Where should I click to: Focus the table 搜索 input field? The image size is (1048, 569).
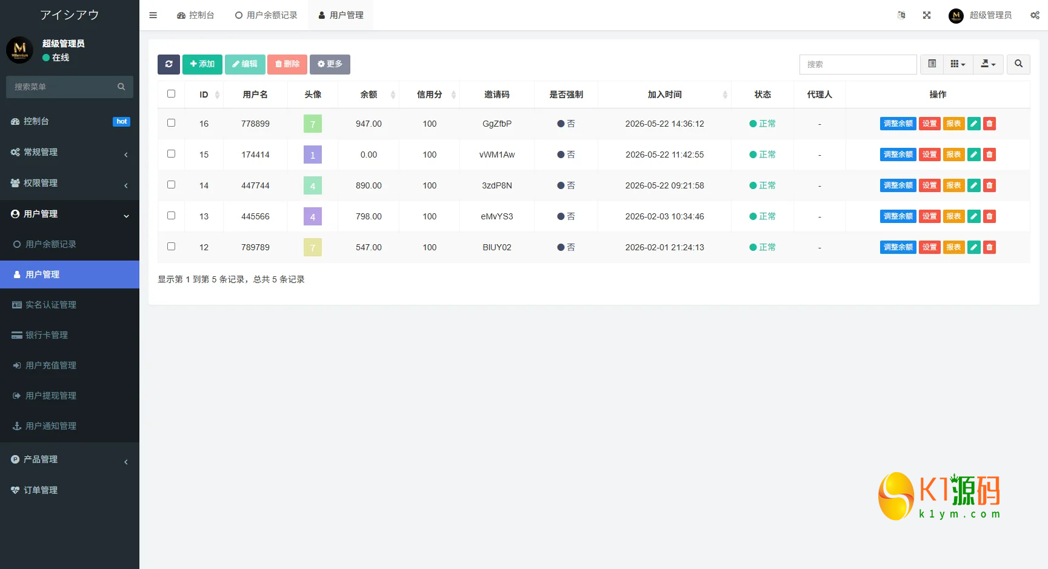click(858, 64)
